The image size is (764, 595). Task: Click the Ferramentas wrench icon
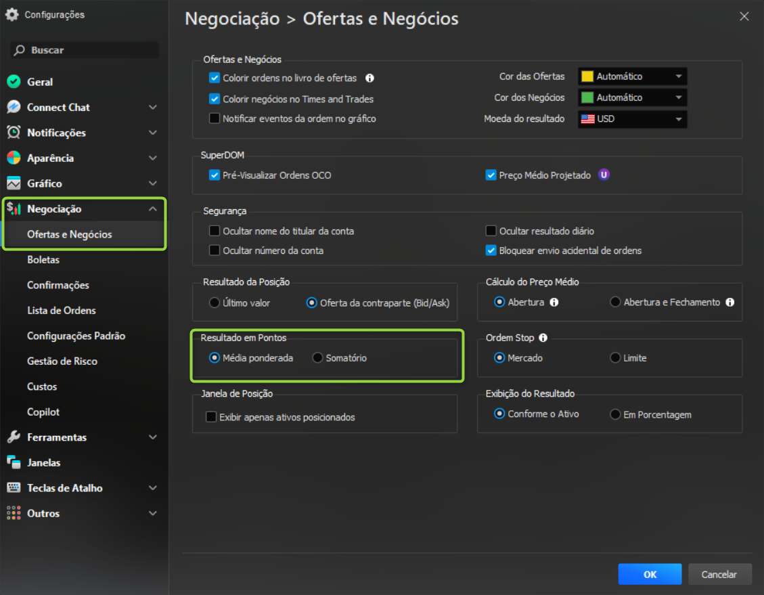pos(14,437)
